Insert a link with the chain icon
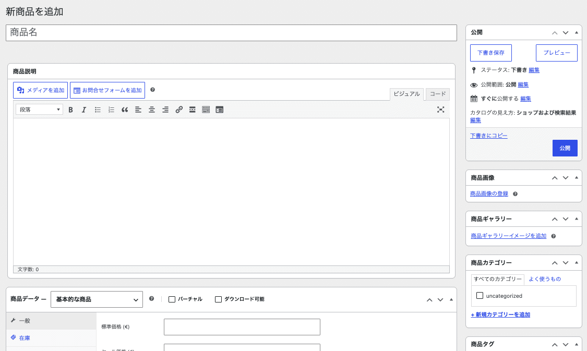 pos(179,110)
